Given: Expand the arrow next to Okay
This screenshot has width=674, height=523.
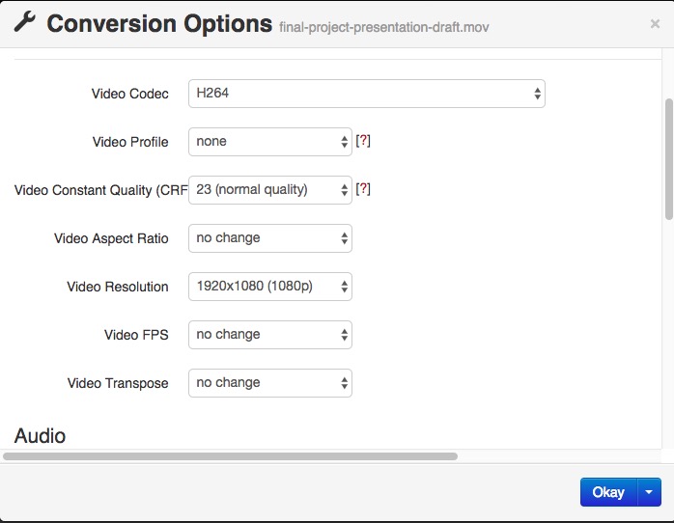Looking at the screenshot, I should click(x=649, y=492).
